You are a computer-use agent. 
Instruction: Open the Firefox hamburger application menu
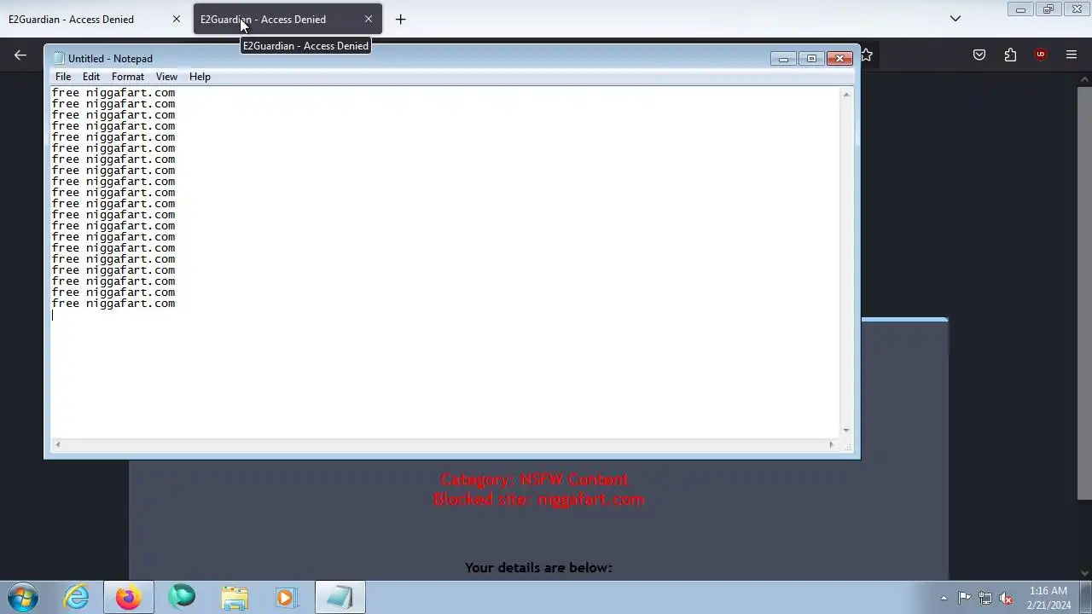tap(1072, 55)
